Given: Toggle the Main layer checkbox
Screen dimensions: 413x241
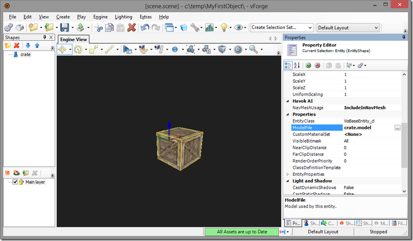Looking at the screenshot, I should point(15,182).
